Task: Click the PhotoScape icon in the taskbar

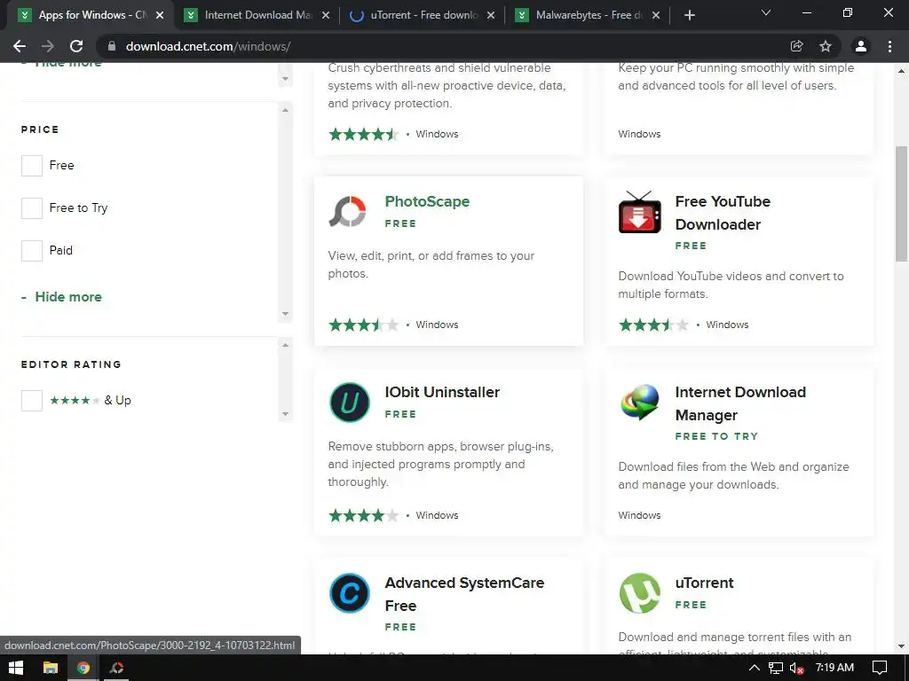Action: (x=116, y=668)
